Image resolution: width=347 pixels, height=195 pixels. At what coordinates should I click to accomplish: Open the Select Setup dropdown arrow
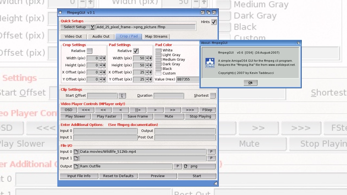click(92, 27)
